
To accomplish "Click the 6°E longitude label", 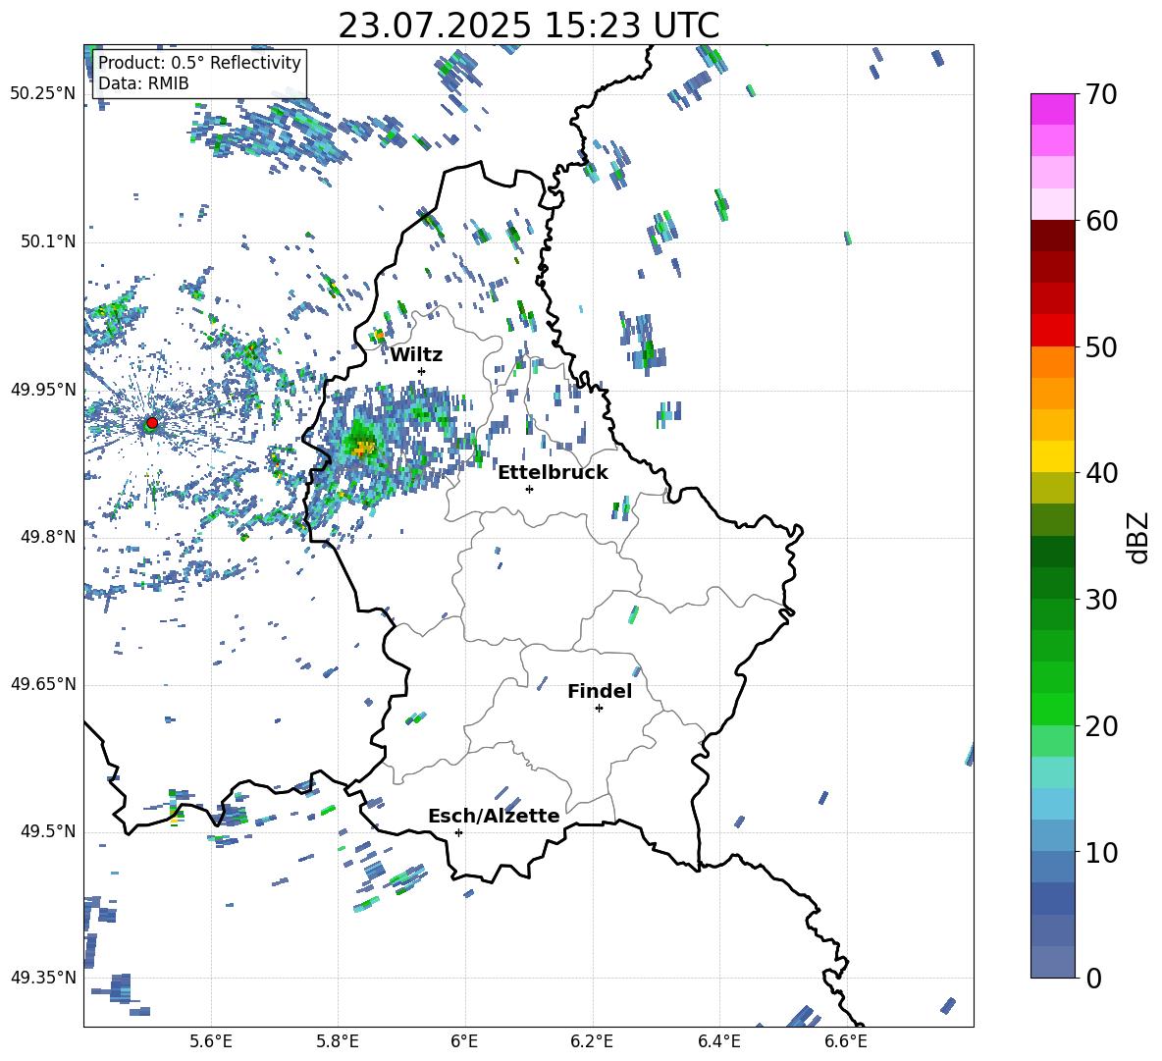I will click(464, 1041).
